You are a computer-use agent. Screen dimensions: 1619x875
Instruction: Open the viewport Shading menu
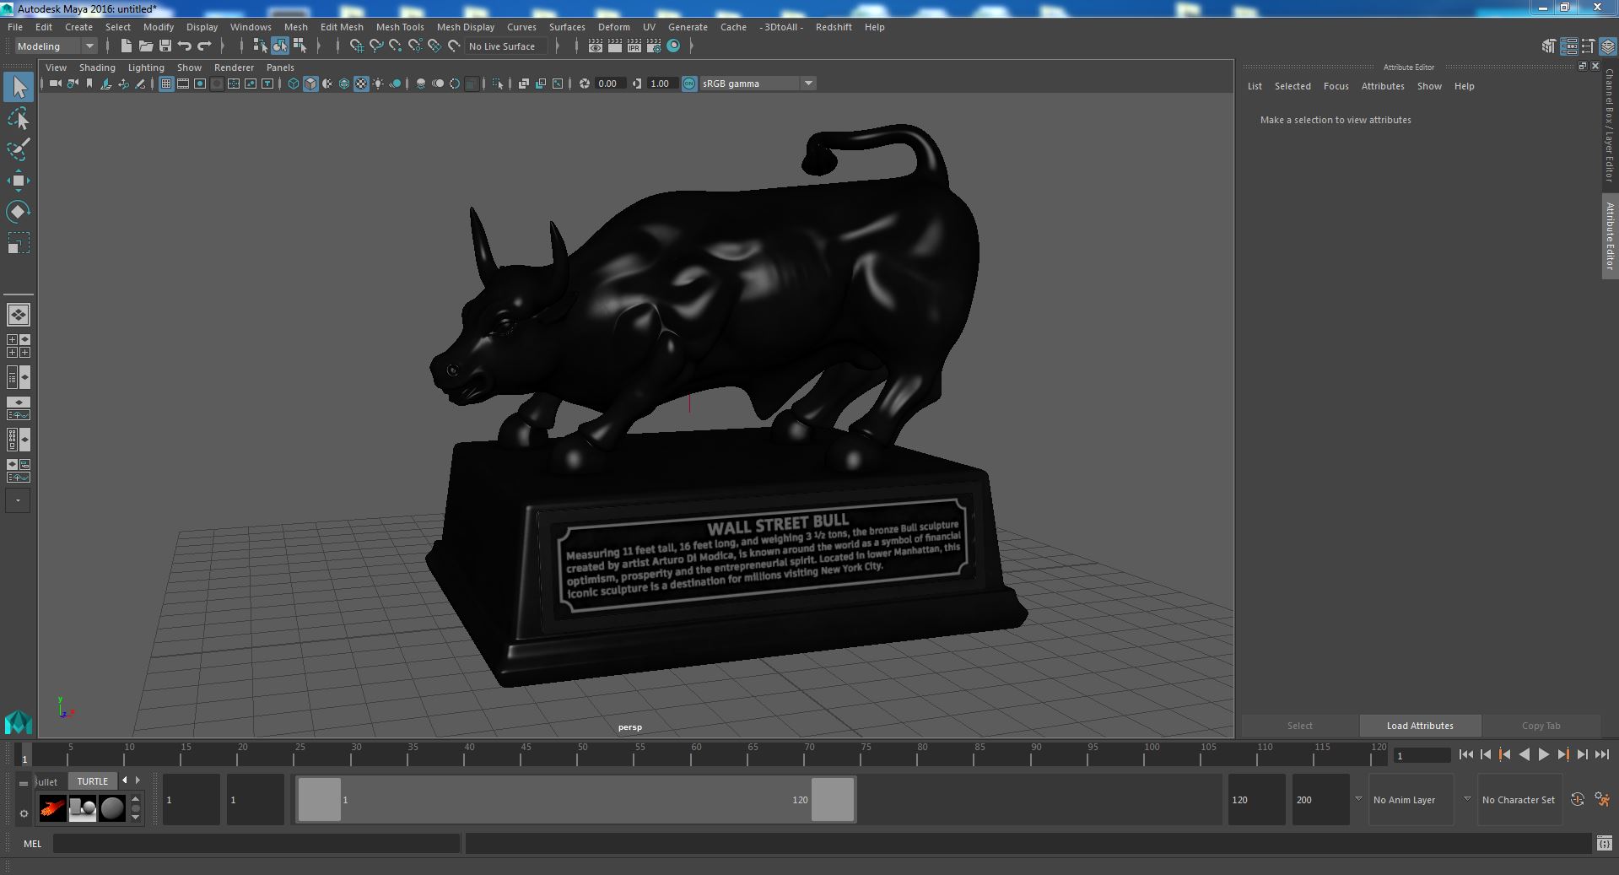point(97,68)
